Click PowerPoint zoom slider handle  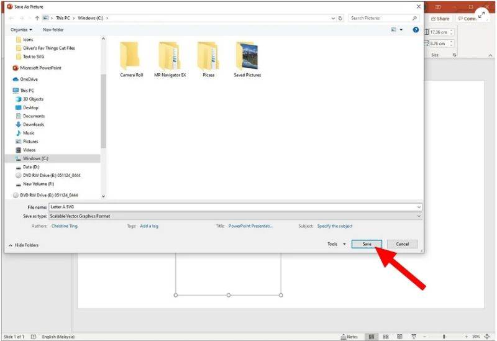[444, 337]
